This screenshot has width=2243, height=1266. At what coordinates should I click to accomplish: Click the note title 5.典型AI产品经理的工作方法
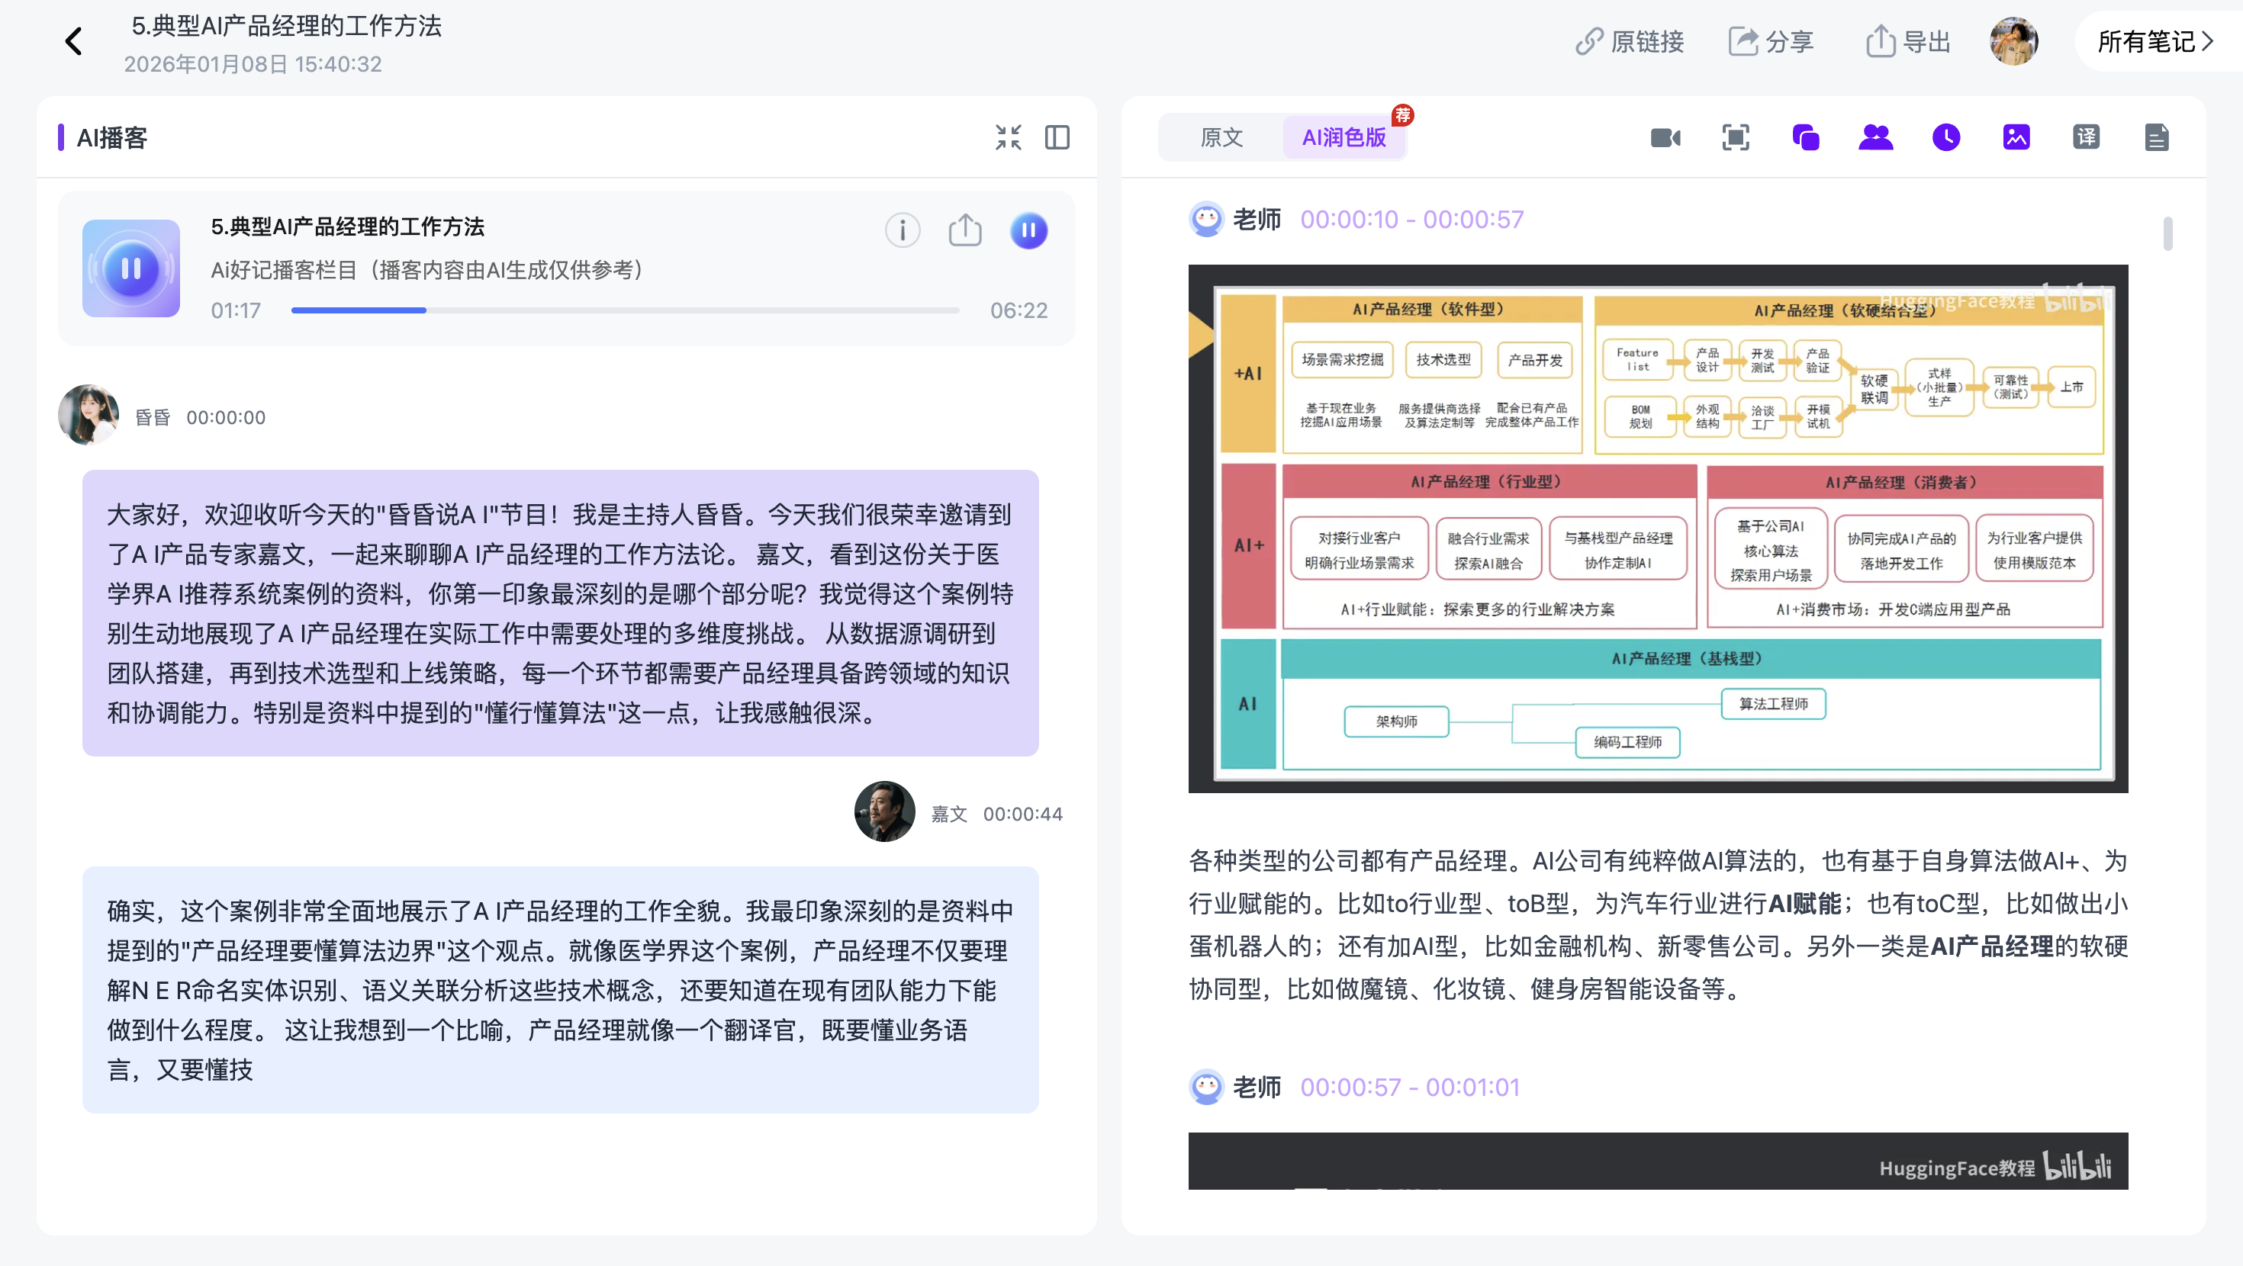(x=286, y=26)
